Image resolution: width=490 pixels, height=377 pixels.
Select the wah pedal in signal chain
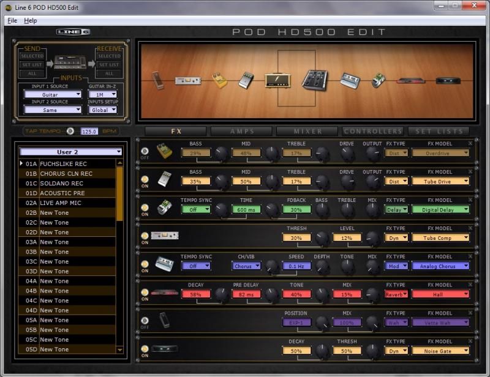[x=158, y=80]
